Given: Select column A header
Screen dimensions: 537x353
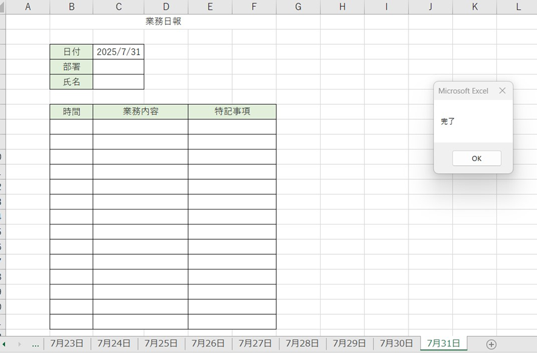Looking at the screenshot, I should point(28,7).
